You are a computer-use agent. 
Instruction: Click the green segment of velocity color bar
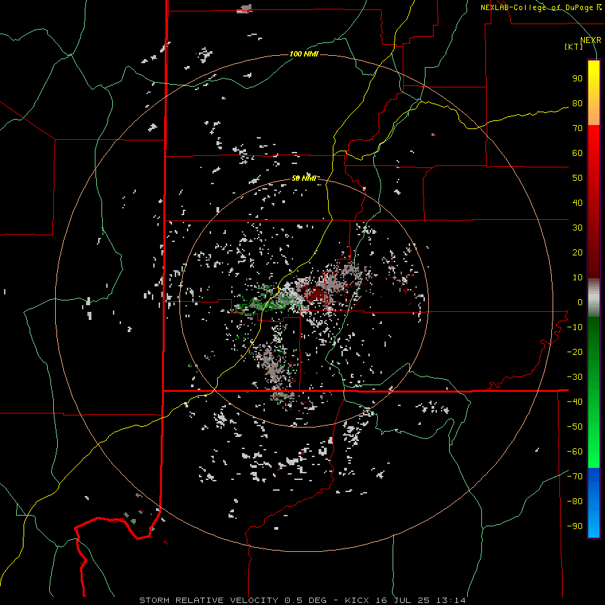[x=594, y=392]
